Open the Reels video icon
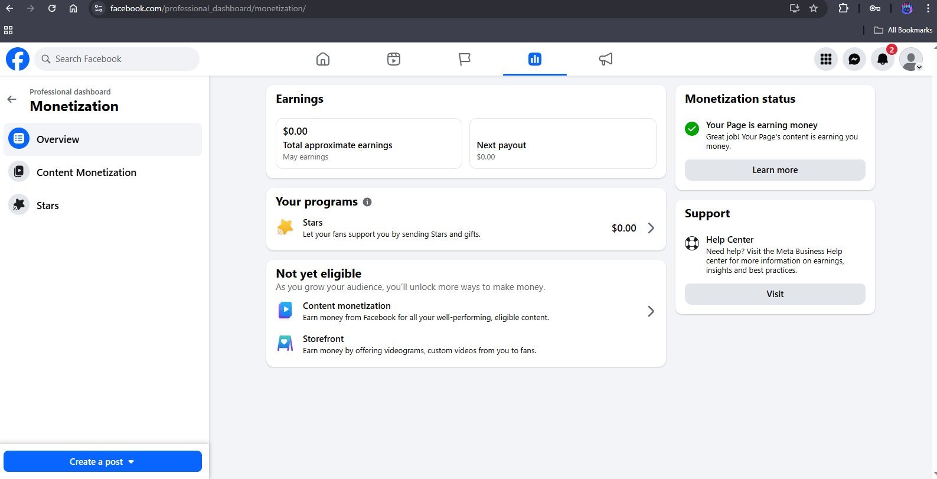 click(394, 59)
